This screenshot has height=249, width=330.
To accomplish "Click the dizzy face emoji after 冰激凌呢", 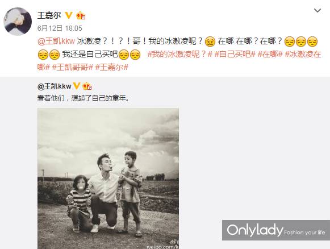I will [x=210, y=42].
